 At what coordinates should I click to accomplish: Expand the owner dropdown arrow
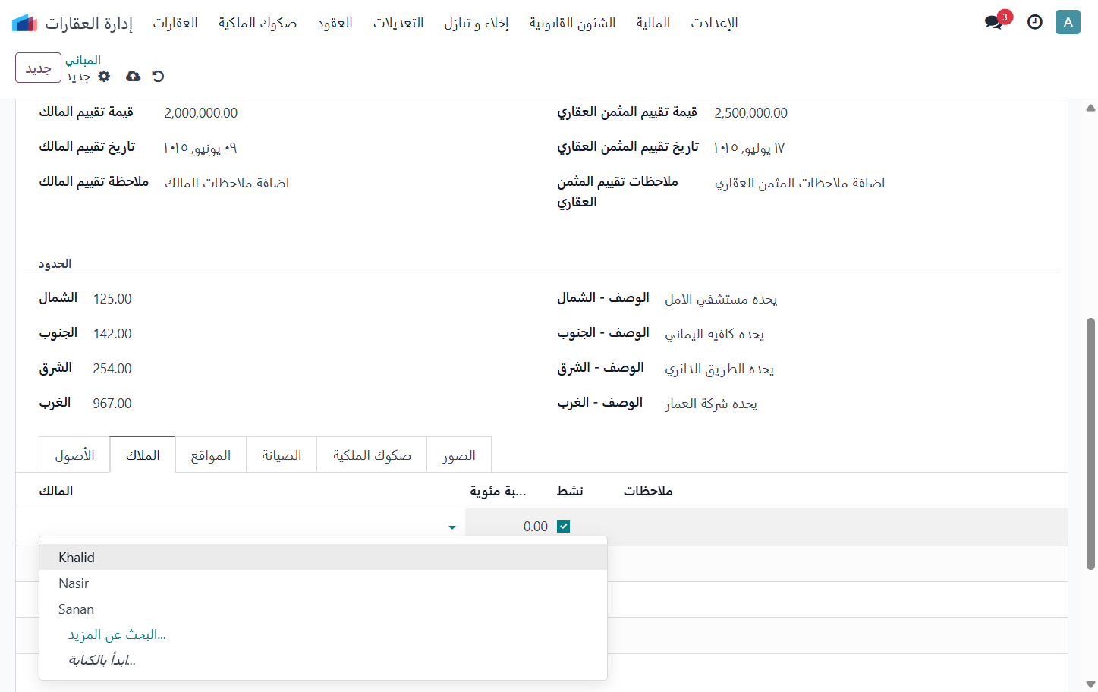pyautogui.click(x=452, y=527)
